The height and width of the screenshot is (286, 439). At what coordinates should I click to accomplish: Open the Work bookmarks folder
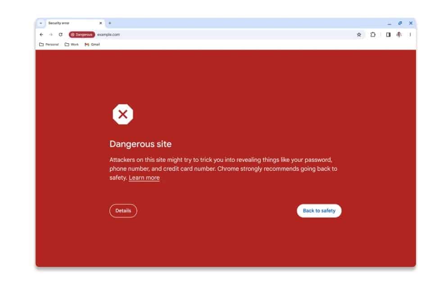(x=72, y=45)
